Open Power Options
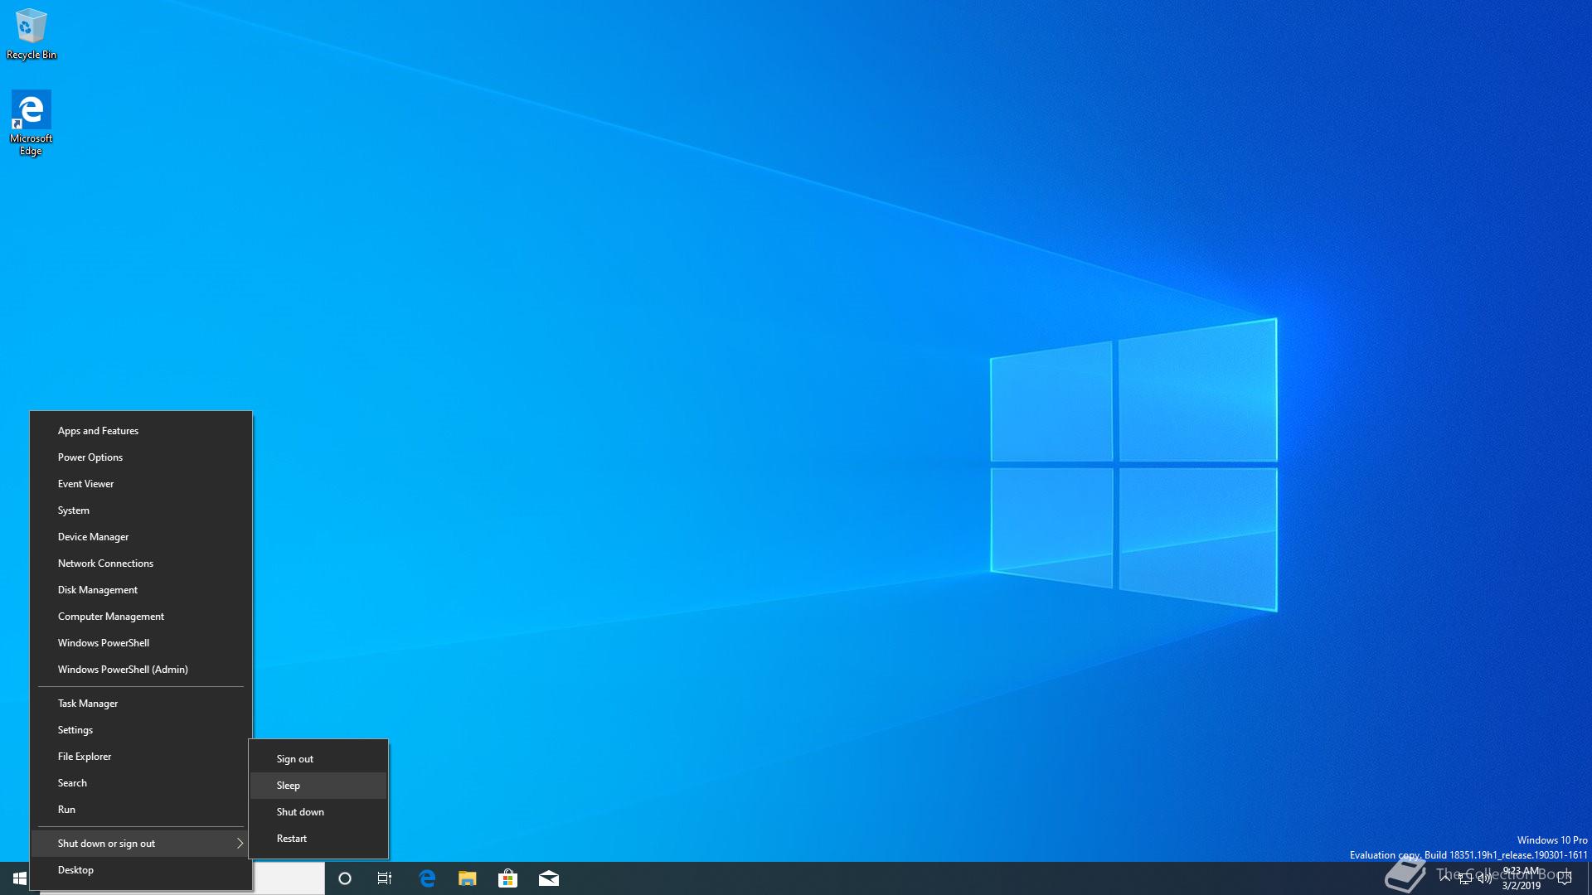This screenshot has width=1592, height=895. [141, 457]
